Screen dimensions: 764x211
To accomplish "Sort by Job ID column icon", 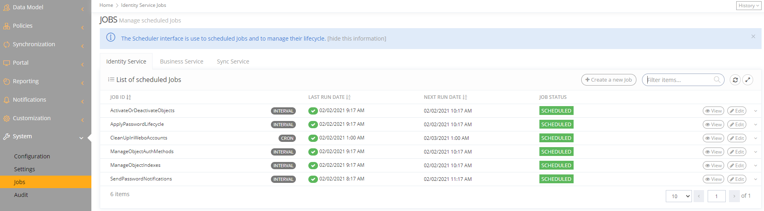I will (129, 97).
